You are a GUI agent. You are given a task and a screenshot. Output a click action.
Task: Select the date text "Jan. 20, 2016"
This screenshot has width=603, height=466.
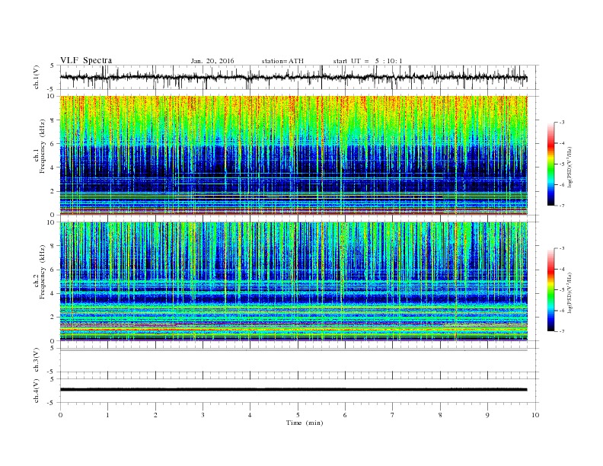point(212,61)
